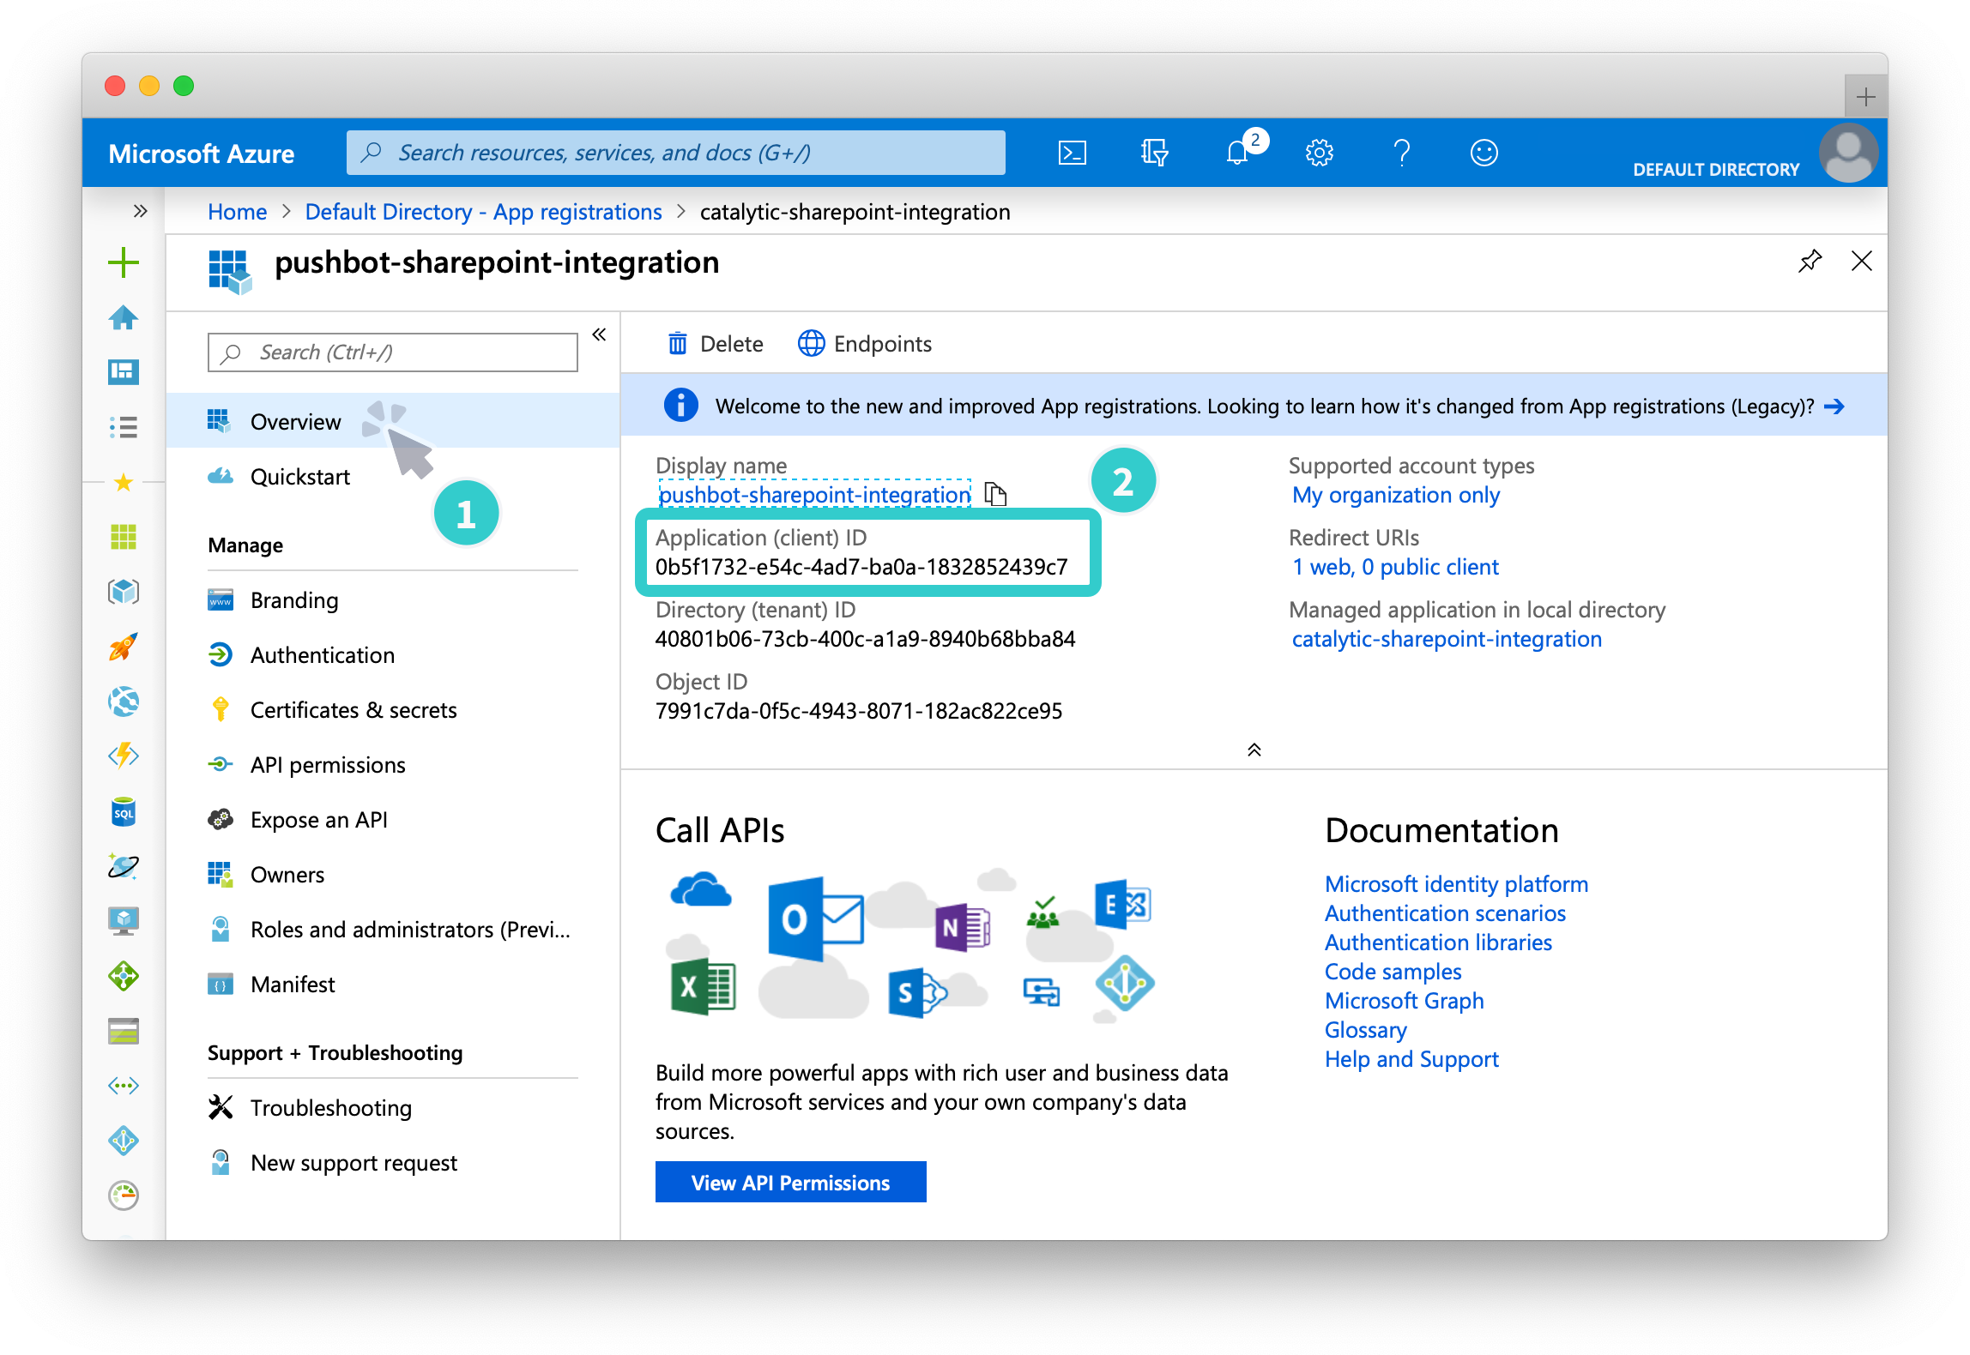1970x1355 pixels.
Task: Open Virtual machines monitor icon
Action: (124, 921)
